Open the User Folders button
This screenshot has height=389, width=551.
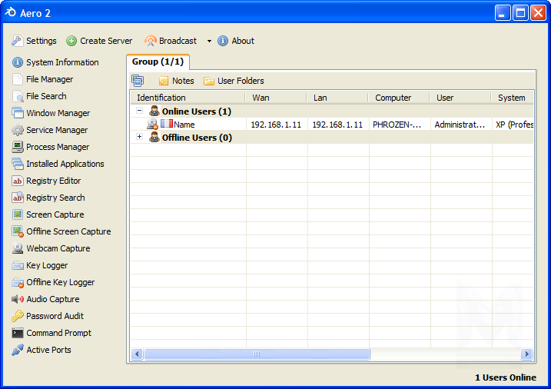coord(234,81)
